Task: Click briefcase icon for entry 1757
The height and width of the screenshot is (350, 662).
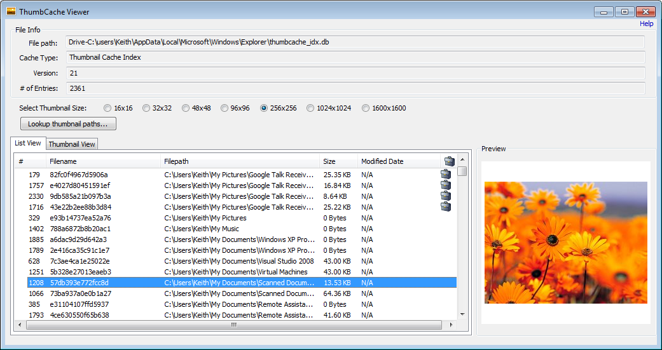Action: click(x=446, y=185)
